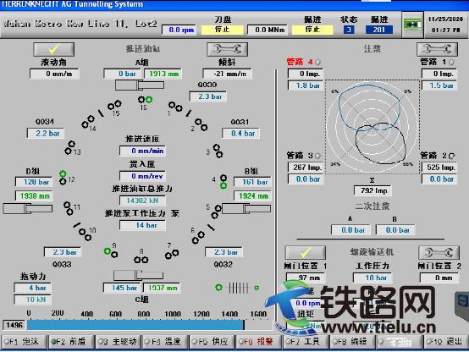
Task: Open F1 泡沫 foam screen
Action: coord(25,342)
